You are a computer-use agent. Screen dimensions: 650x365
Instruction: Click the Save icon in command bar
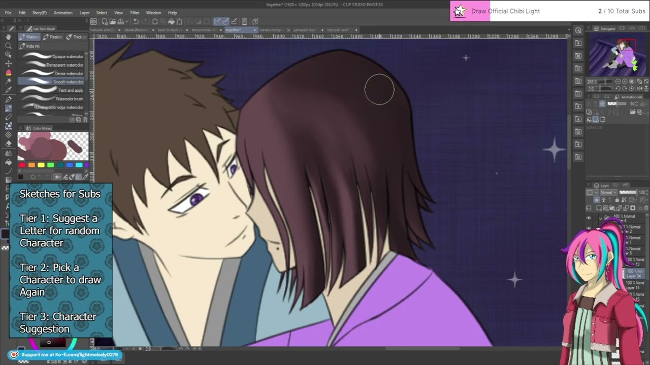[x=120, y=21]
